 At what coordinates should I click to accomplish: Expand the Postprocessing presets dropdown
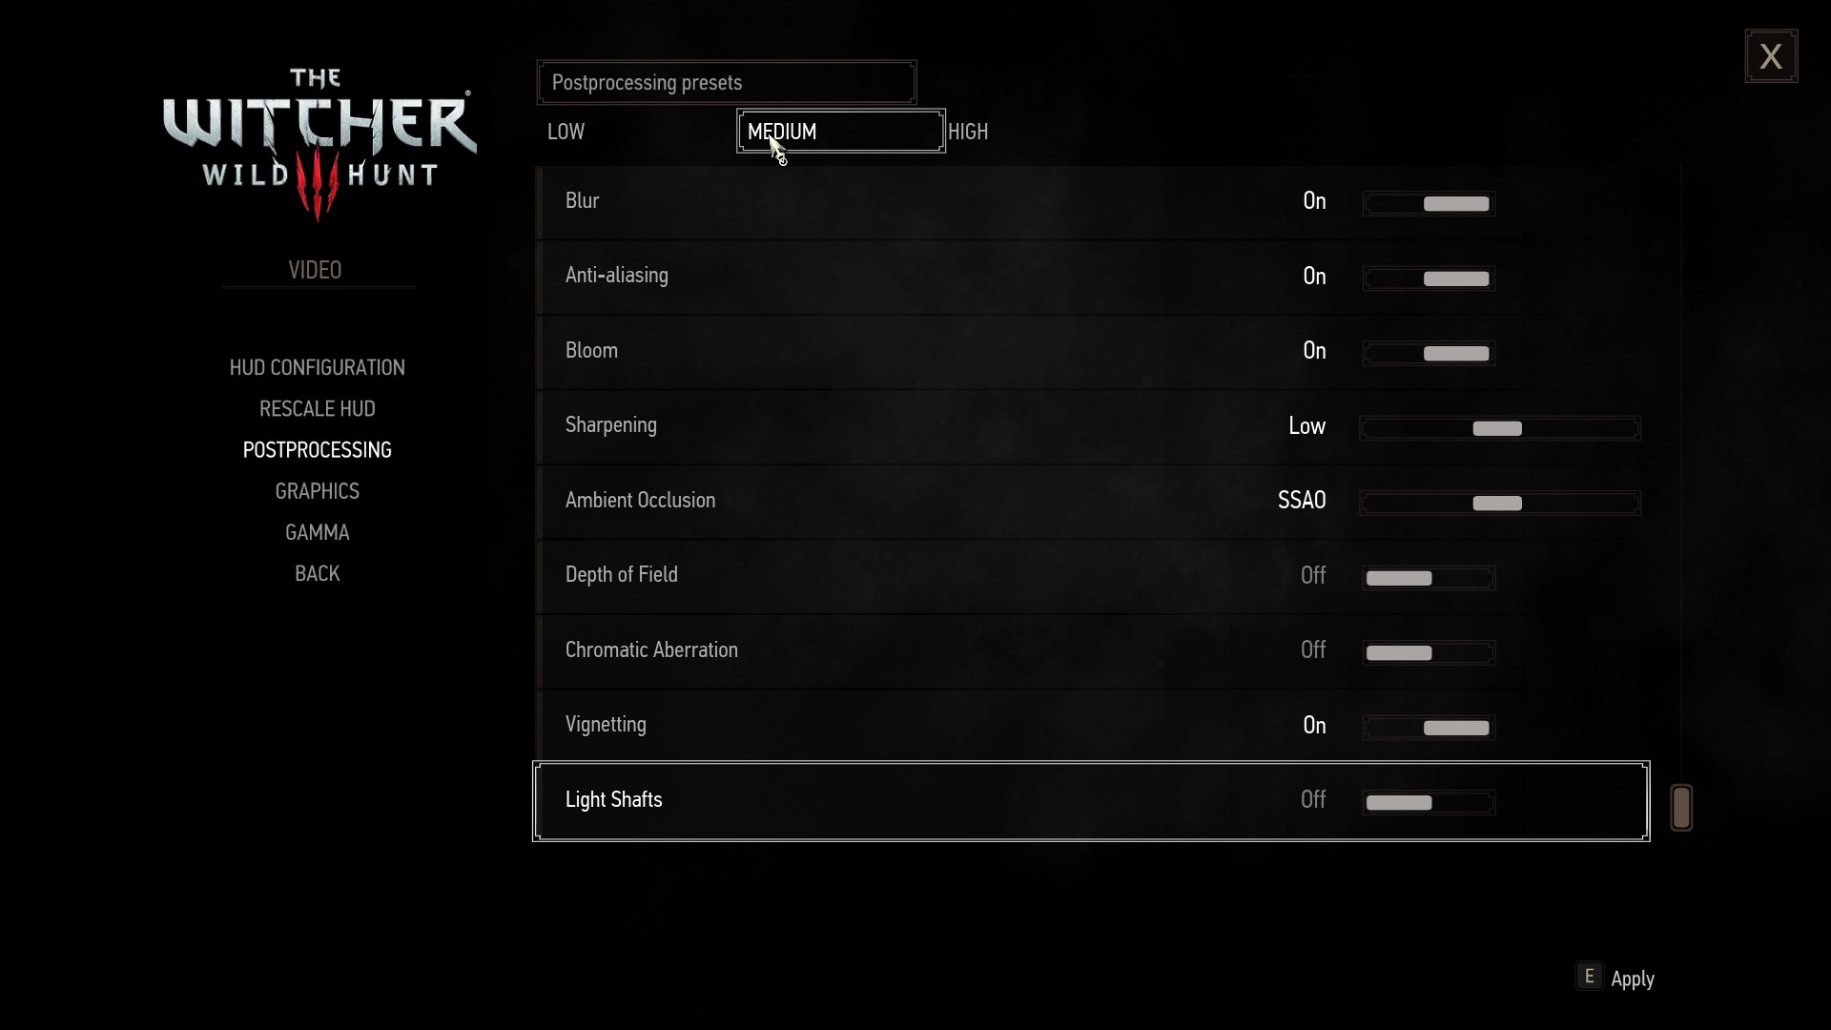(726, 82)
